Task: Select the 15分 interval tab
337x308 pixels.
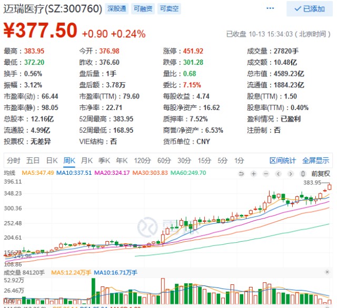Action: pyautogui.click(x=204, y=161)
